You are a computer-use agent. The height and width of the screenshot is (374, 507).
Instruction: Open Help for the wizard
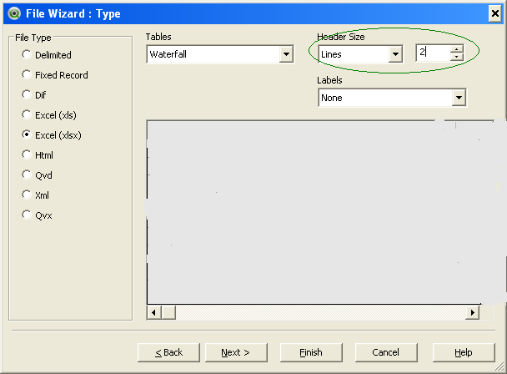464,352
